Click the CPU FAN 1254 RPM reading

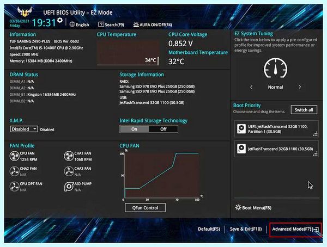click(28, 159)
